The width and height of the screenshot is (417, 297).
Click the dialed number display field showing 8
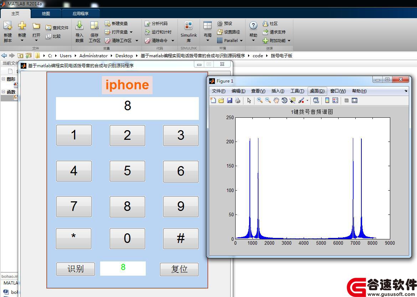(x=127, y=108)
